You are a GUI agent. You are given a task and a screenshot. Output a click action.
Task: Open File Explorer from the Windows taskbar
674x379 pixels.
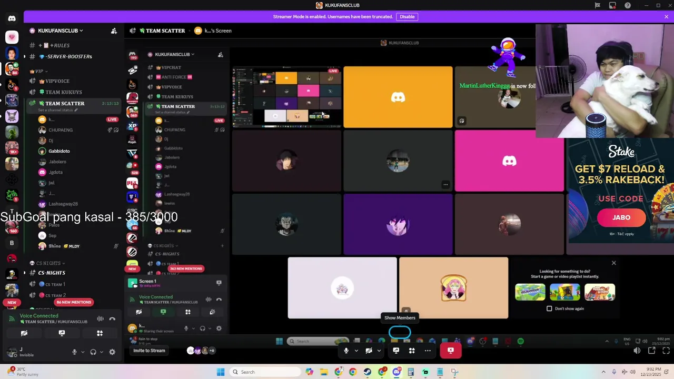click(324, 372)
